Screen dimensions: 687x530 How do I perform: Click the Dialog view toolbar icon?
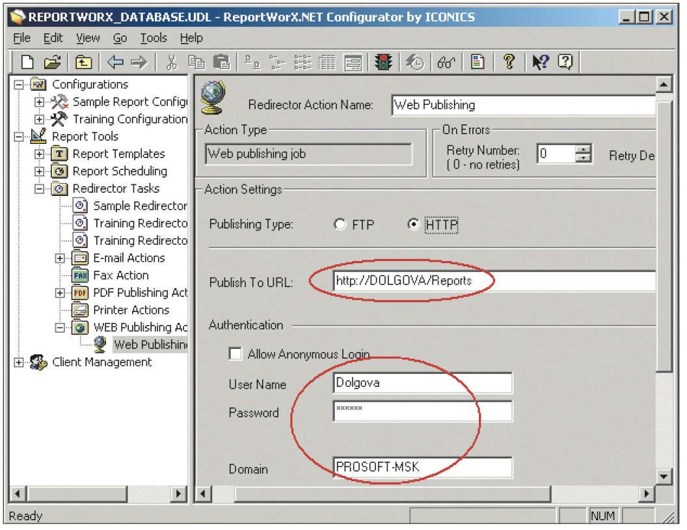tap(353, 63)
